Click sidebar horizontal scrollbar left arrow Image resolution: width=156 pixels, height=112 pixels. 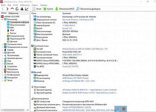(2, 110)
